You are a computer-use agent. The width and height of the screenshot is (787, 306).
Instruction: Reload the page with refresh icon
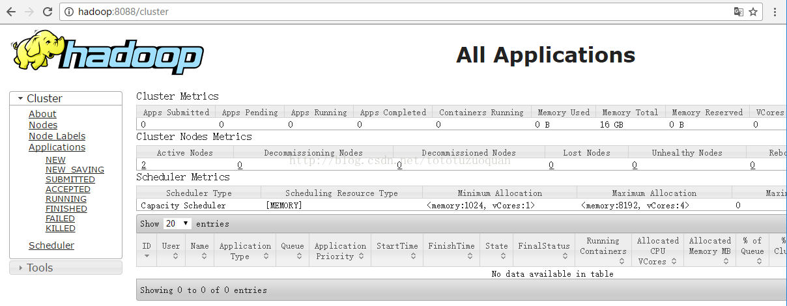48,12
